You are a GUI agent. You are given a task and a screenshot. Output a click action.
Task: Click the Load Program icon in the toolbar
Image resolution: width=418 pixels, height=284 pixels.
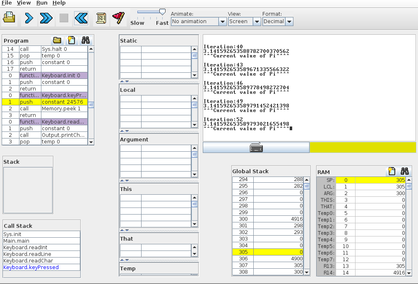[9, 18]
